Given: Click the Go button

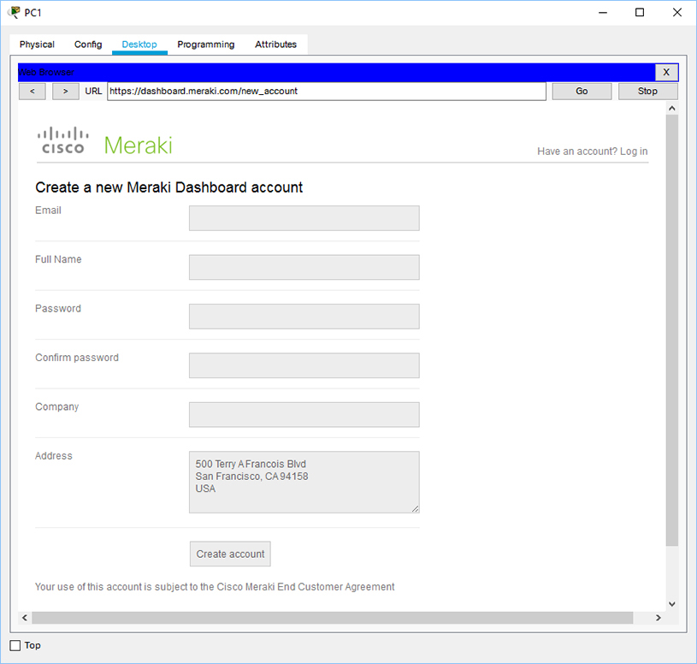Looking at the screenshot, I should coord(582,92).
